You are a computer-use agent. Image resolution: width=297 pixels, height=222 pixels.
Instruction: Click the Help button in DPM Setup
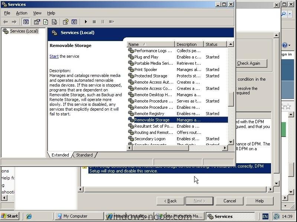(x=260, y=201)
